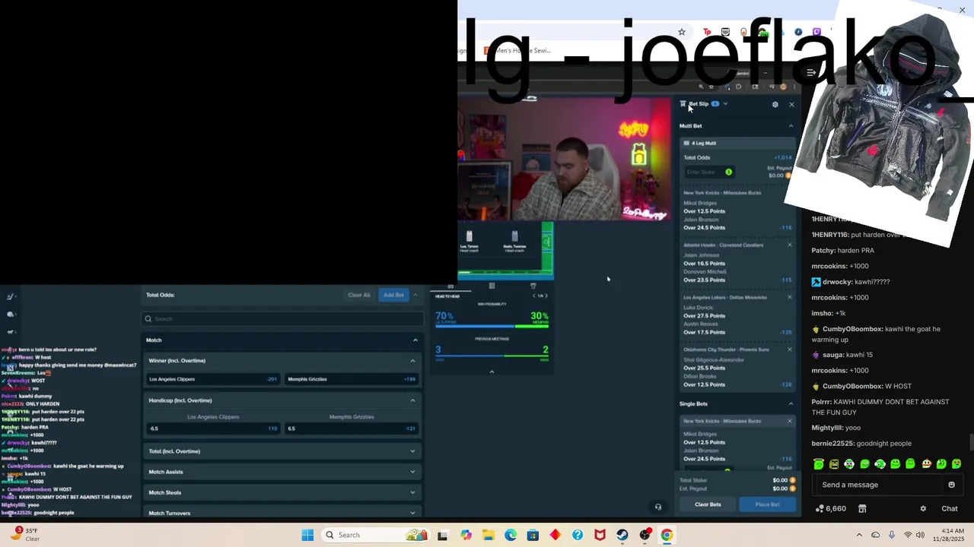Screen dimensions: 974x547
Task: Expand the Match Assists market
Action: pyautogui.click(x=413, y=472)
